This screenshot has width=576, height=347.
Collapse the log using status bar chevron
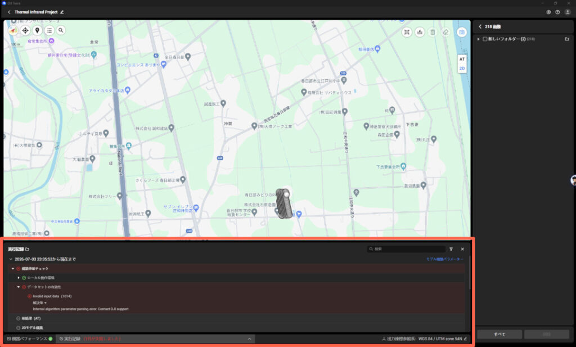click(249, 339)
